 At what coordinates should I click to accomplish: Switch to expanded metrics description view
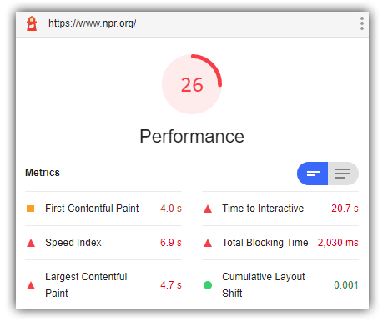(343, 174)
